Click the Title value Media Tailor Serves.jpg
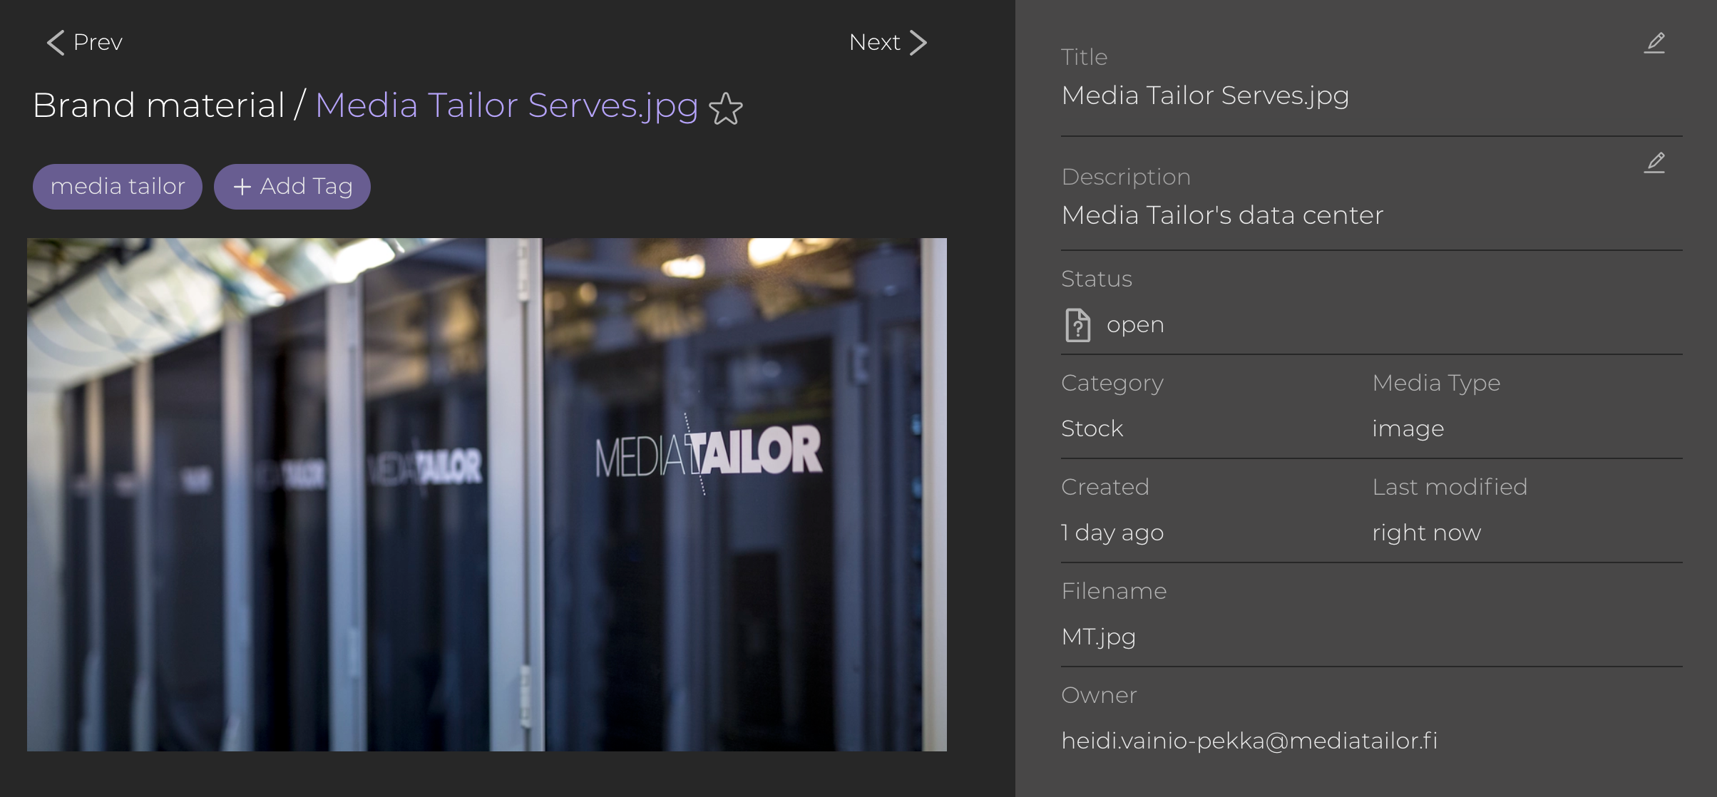Viewport: 1717px width, 797px height. (1204, 96)
